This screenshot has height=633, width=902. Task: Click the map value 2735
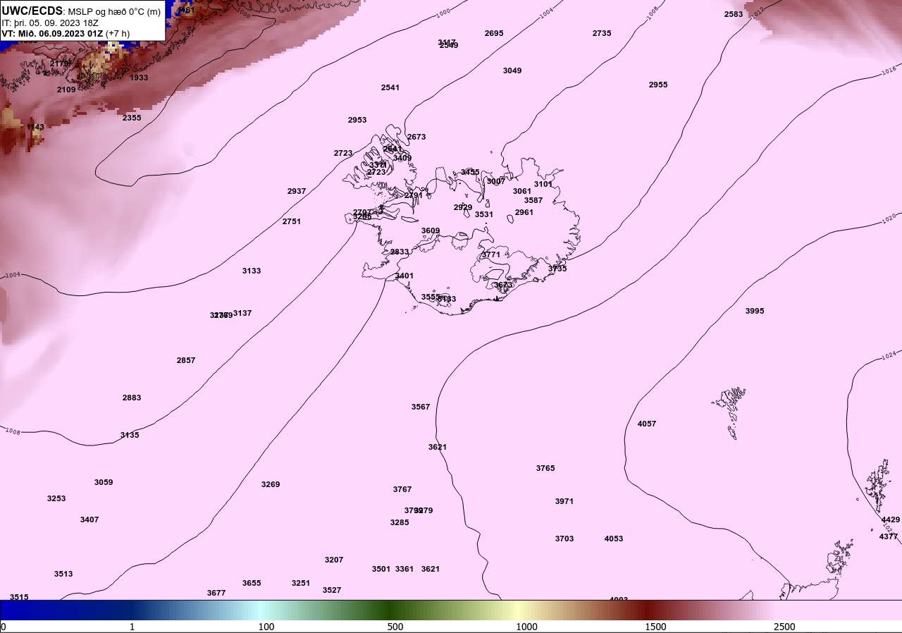pyautogui.click(x=602, y=33)
